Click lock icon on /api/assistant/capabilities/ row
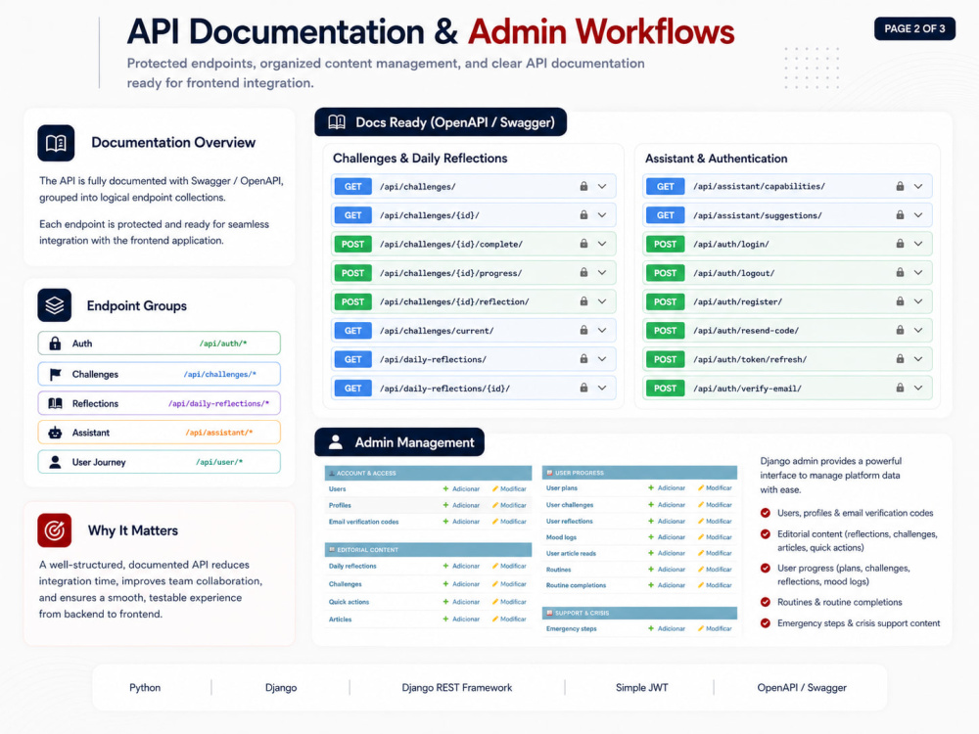Screen dimensions: 979x734 pos(900,186)
